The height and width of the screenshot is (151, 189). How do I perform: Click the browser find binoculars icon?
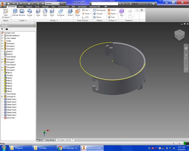(7, 29)
